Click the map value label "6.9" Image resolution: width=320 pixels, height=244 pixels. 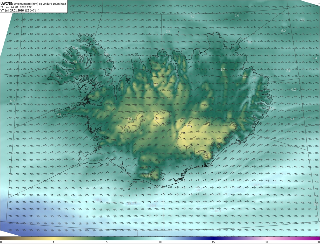[x=12, y=101]
